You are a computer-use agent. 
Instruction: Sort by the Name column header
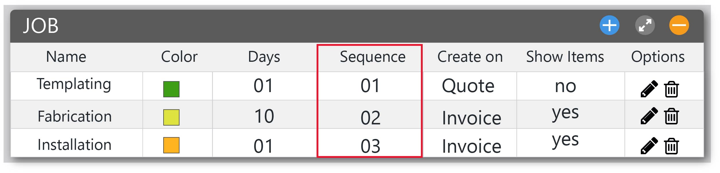coord(66,57)
